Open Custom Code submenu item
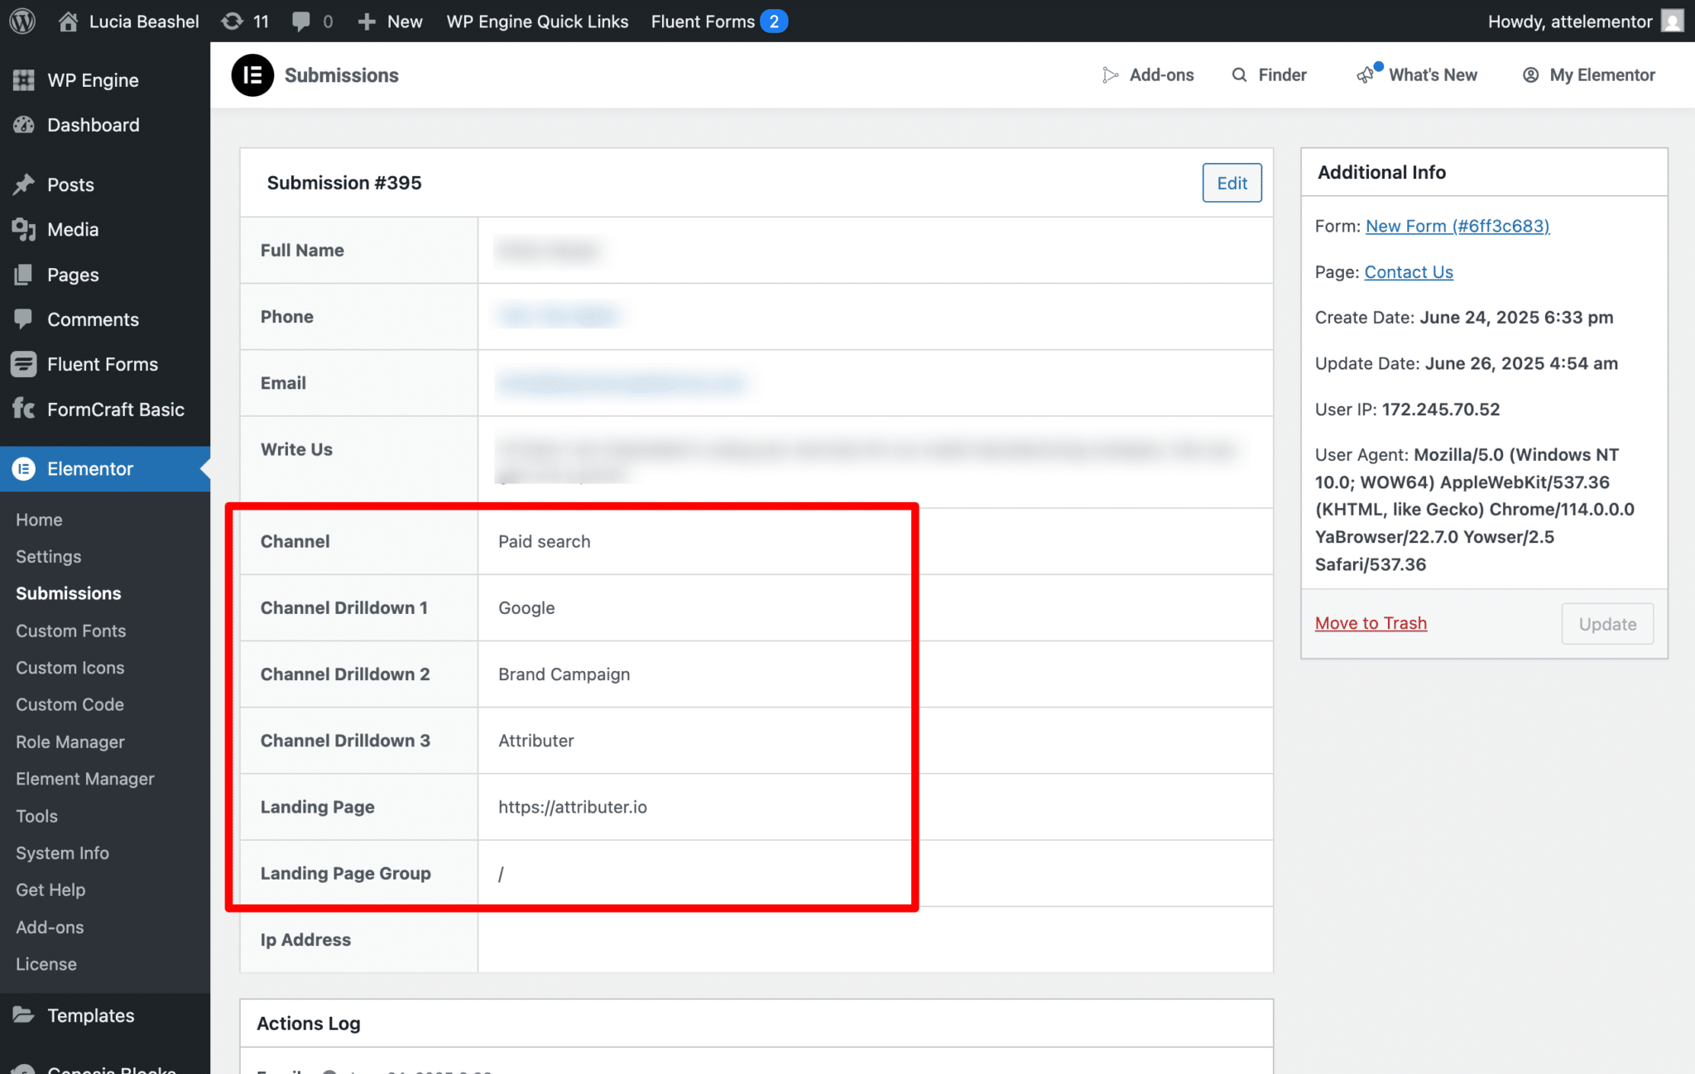1695x1074 pixels. (x=70, y=704)
